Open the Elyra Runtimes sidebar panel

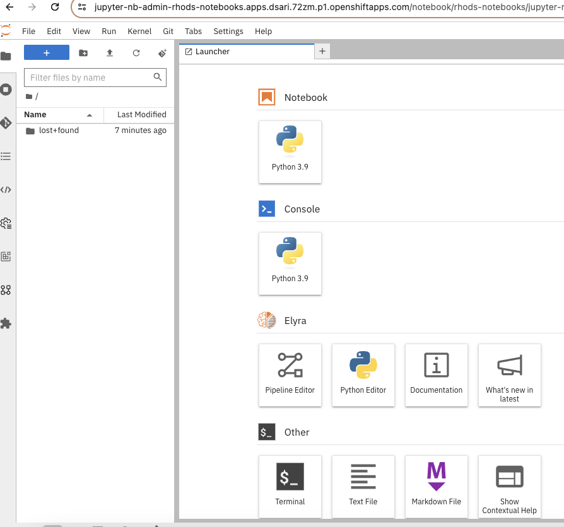6,223
